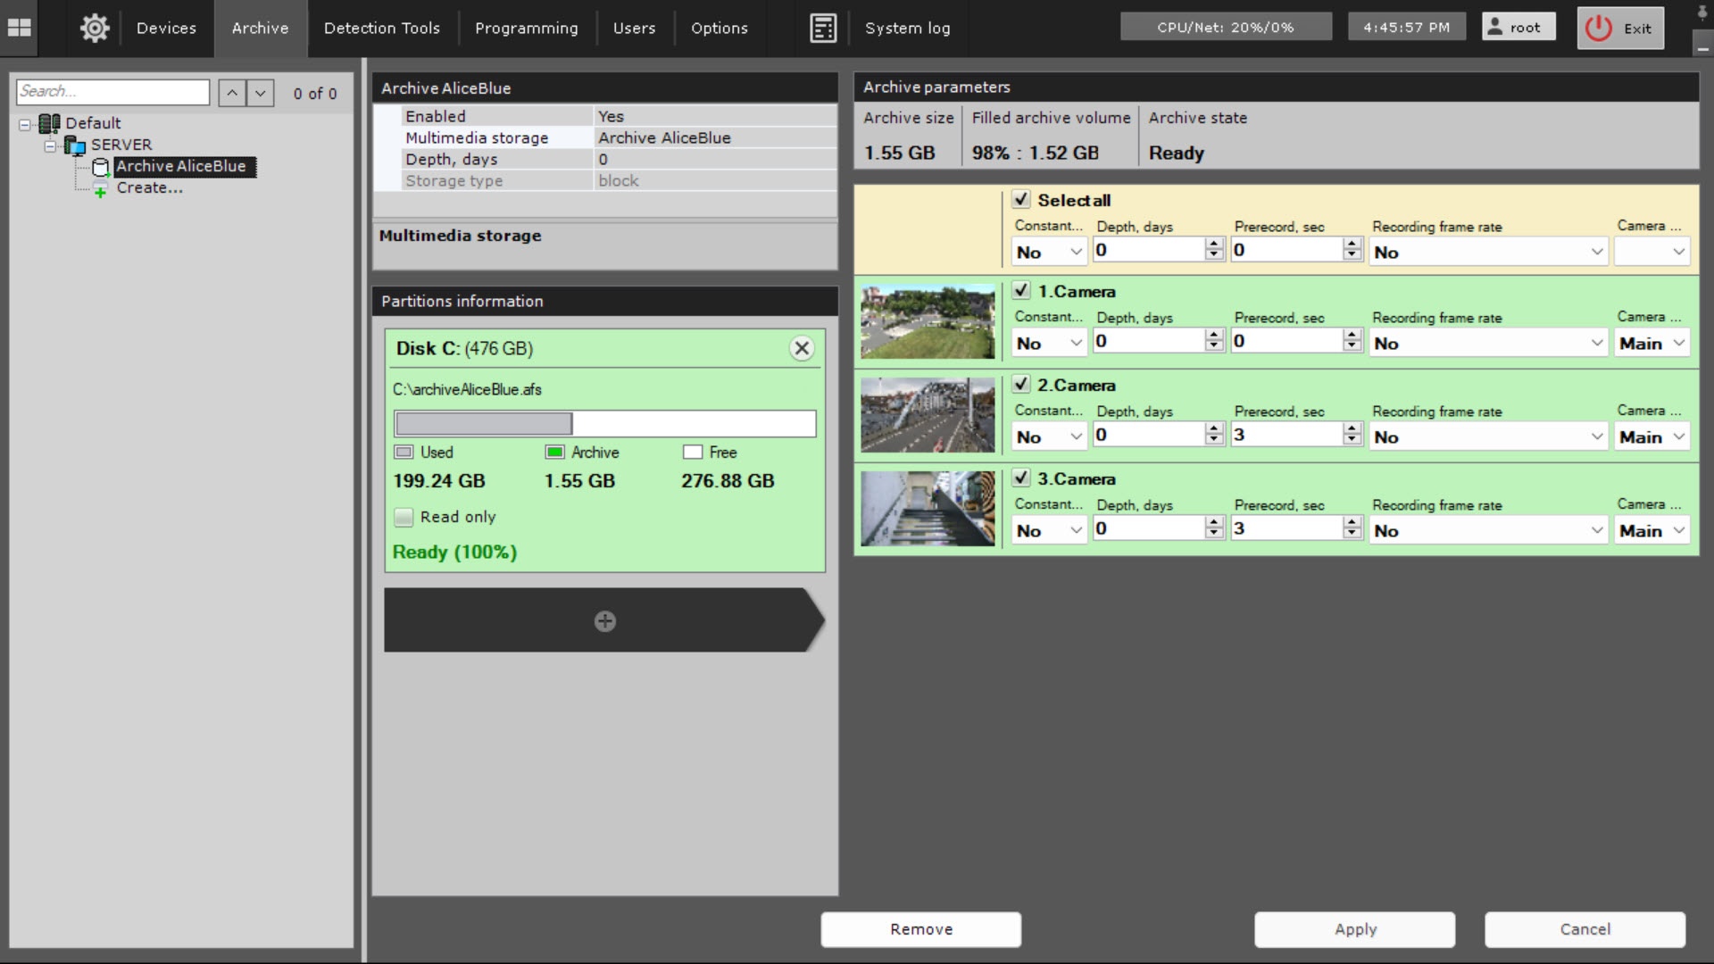Viewport: 1714px width, 964px height.
Task: Click the settings gear icon
Action: click(95, 28)
